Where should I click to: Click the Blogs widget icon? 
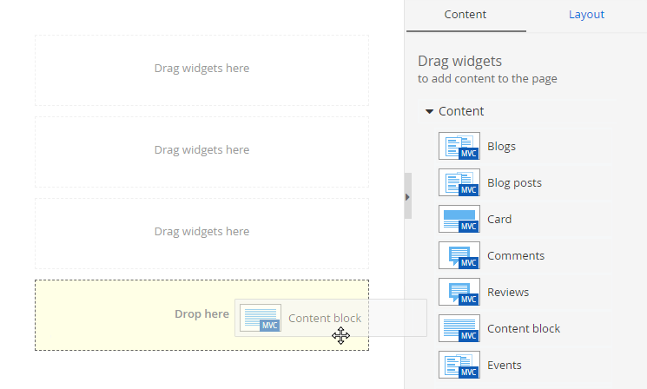[459, 146]
